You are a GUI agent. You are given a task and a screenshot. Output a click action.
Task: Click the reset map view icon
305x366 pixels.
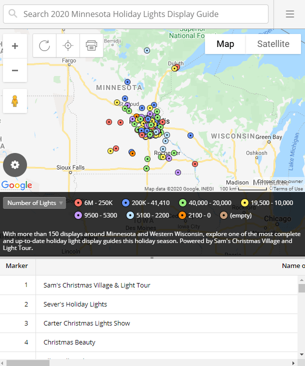44,46
